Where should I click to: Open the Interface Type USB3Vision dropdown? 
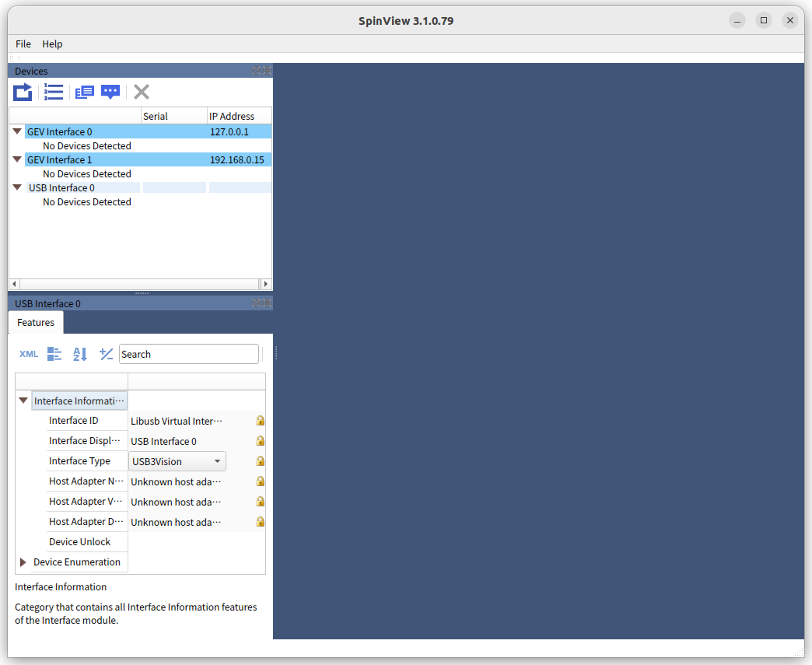177,461
